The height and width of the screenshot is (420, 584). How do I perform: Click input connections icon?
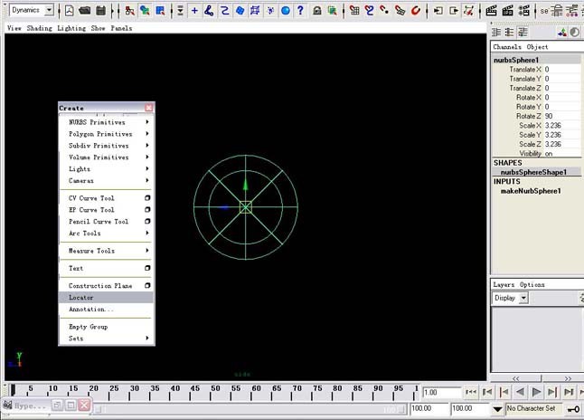[438, 11]
